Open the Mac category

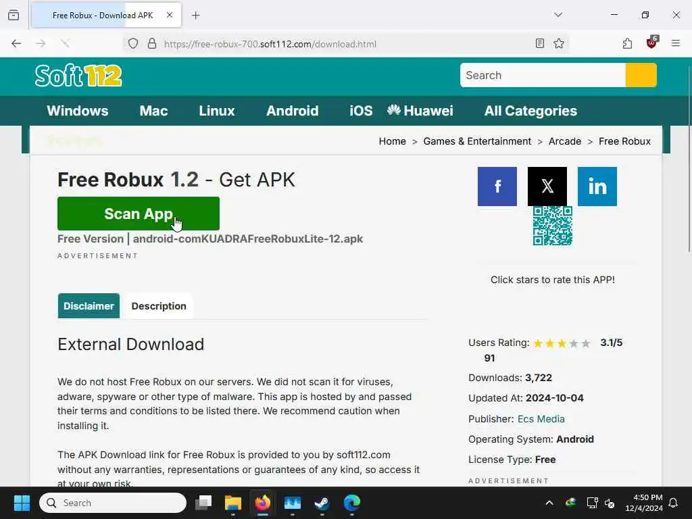click(x=153, y=111)
